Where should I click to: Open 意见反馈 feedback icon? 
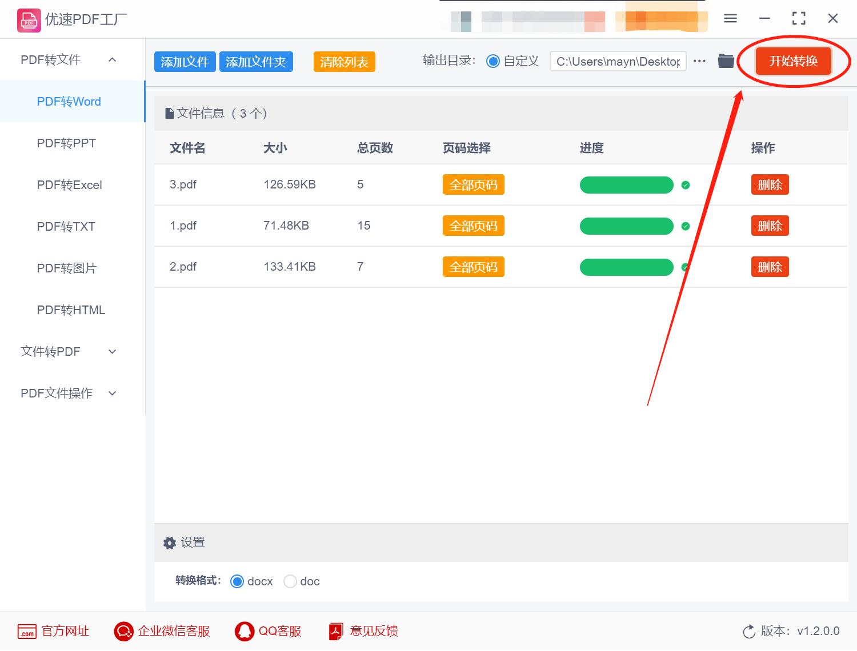pyautogui.click(x=336, y=632)
